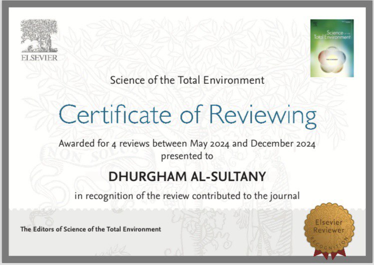Click the 'presented to' text
Screen dimensions: 374x265
pyautogui.click(x=187, y=156)
